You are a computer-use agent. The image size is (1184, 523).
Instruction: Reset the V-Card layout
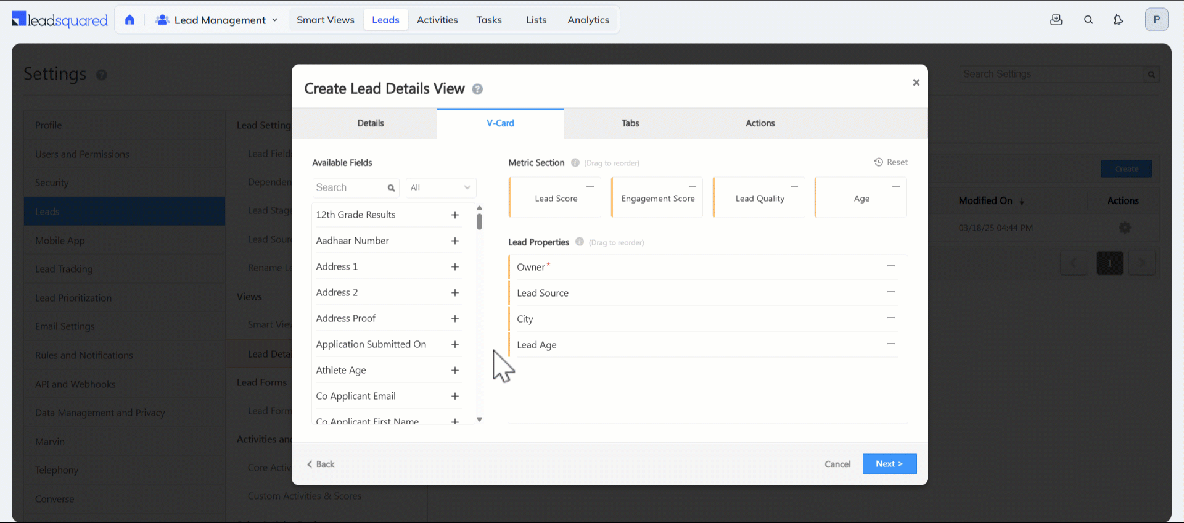click(x=890, y=162)
